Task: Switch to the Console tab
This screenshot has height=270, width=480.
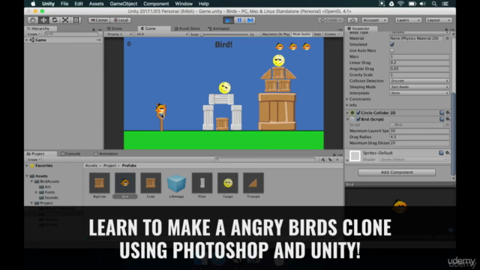Action: point(70,154)
